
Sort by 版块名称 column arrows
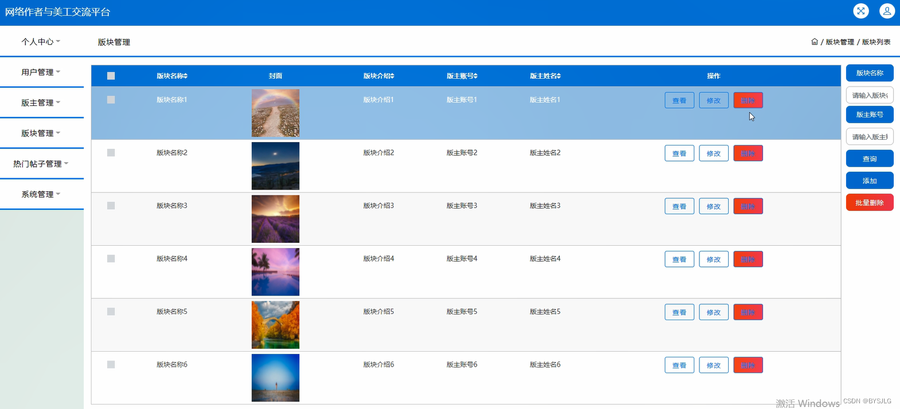point(186,76)
